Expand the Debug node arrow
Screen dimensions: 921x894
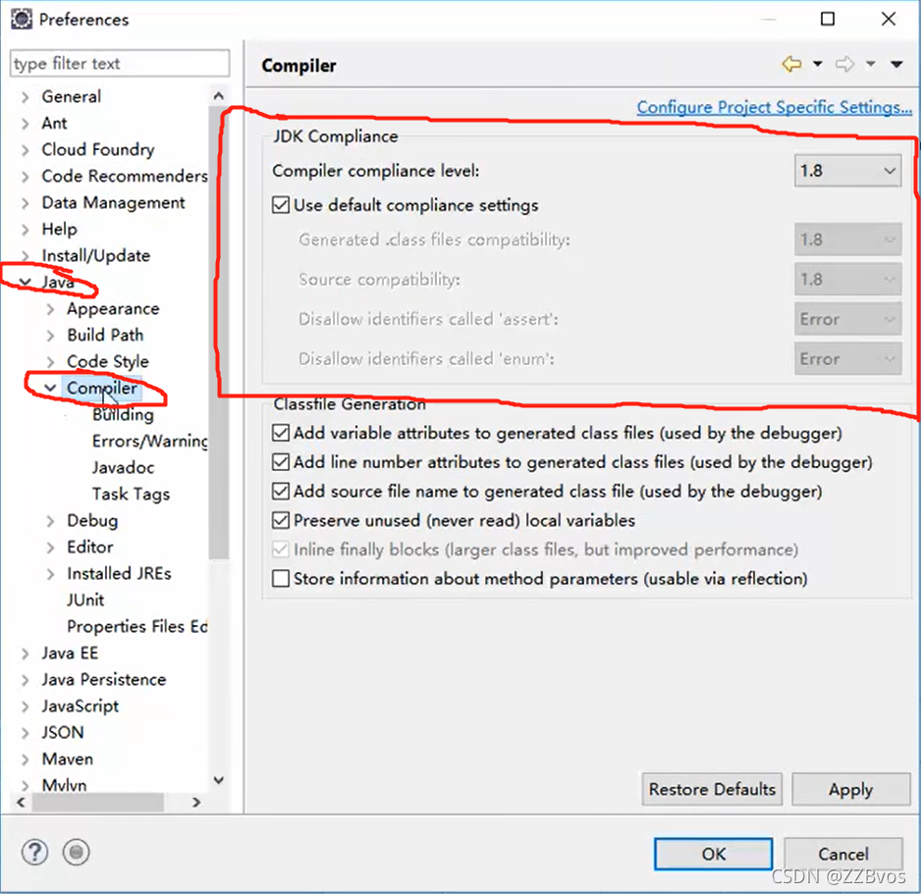(50, 521)
